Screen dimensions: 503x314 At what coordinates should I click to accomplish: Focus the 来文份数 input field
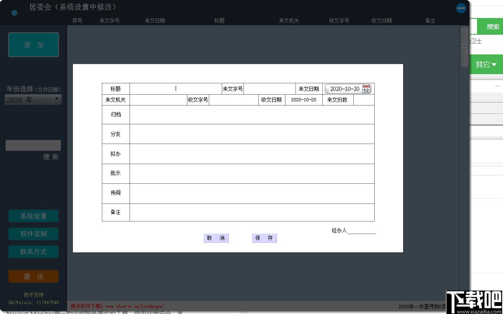click(364, 100)
